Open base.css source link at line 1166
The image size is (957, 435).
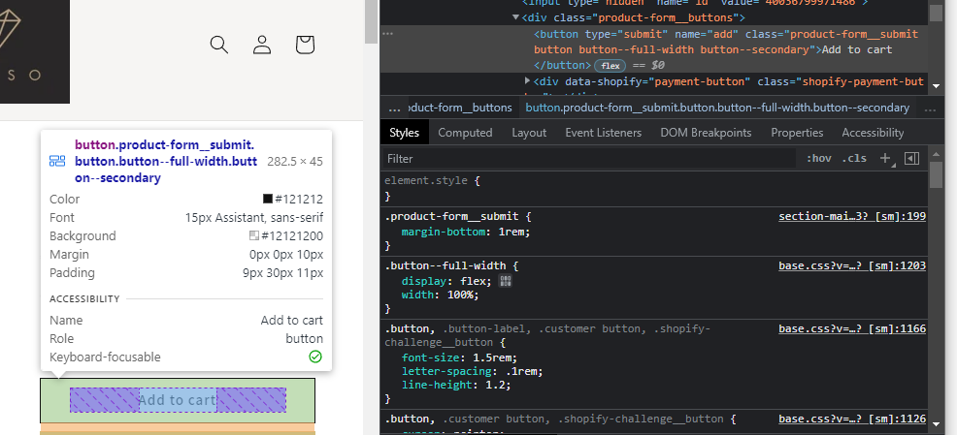pyautogui.click(x=852, y=329)
